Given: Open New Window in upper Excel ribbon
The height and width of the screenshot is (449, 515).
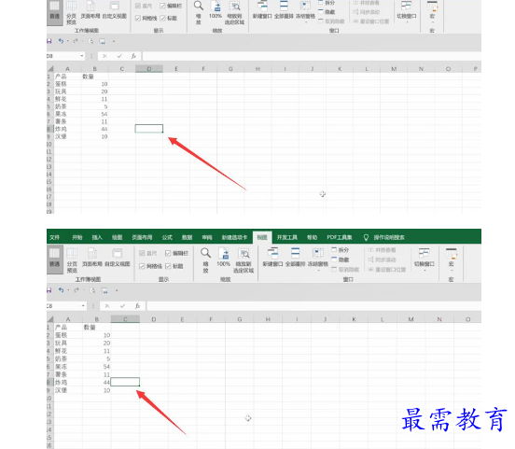Looking at the screenshot, I should point(262,10).
